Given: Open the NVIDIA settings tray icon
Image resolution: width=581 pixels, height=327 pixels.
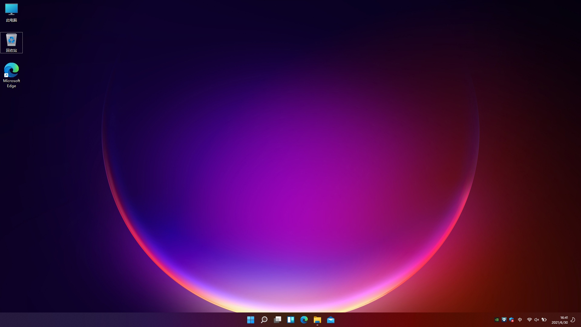Looking at the screenshot, I should click(x=497, y=320).
